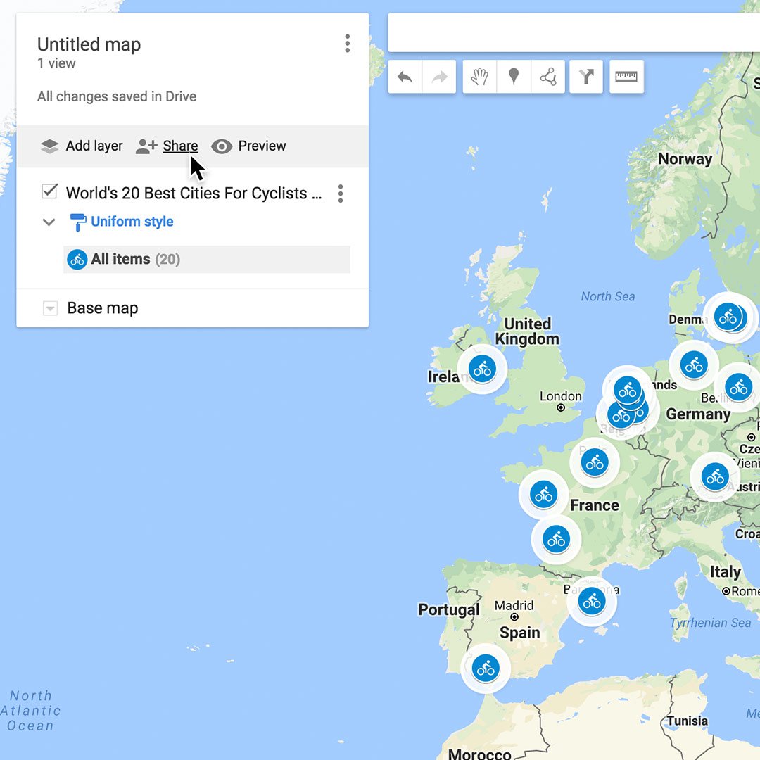
Task: Click the add-person icon beside Share
Action: (146, 146)
